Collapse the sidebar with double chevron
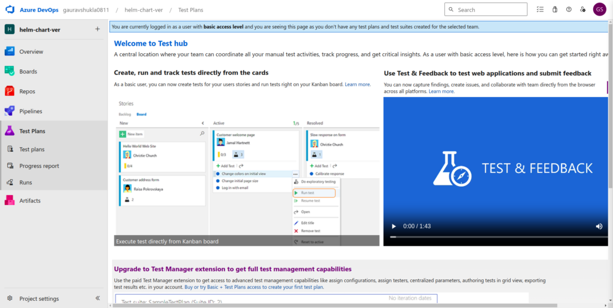 click(98, 298)
